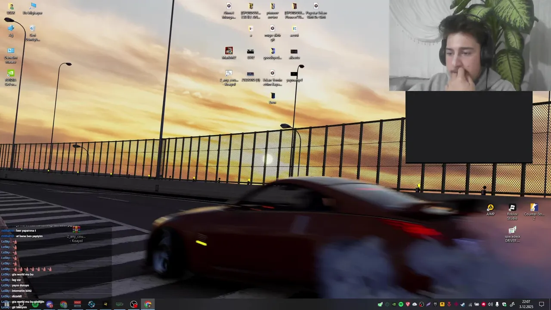Click the webcam overlay thumbnail
This screenshot has width=551, height=310.
(x=470, y=45)
